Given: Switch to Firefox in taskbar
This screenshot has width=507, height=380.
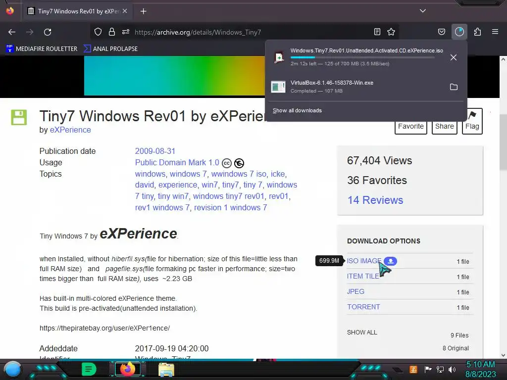Looking at the screenshot, I should pyautogui.click(x=128, y=369).
